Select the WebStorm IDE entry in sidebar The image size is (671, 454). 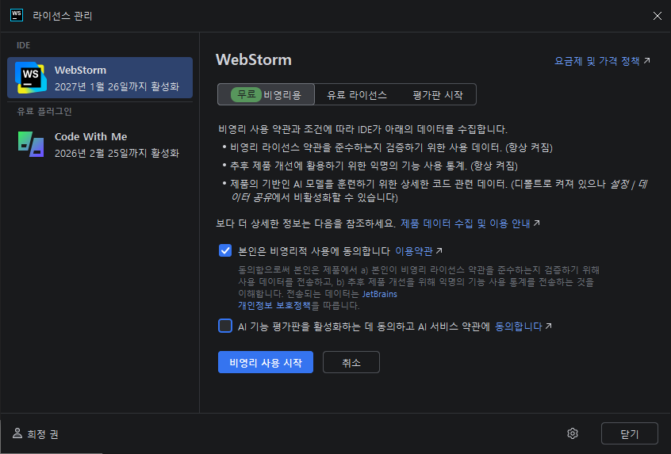click(x=100, y=78)
